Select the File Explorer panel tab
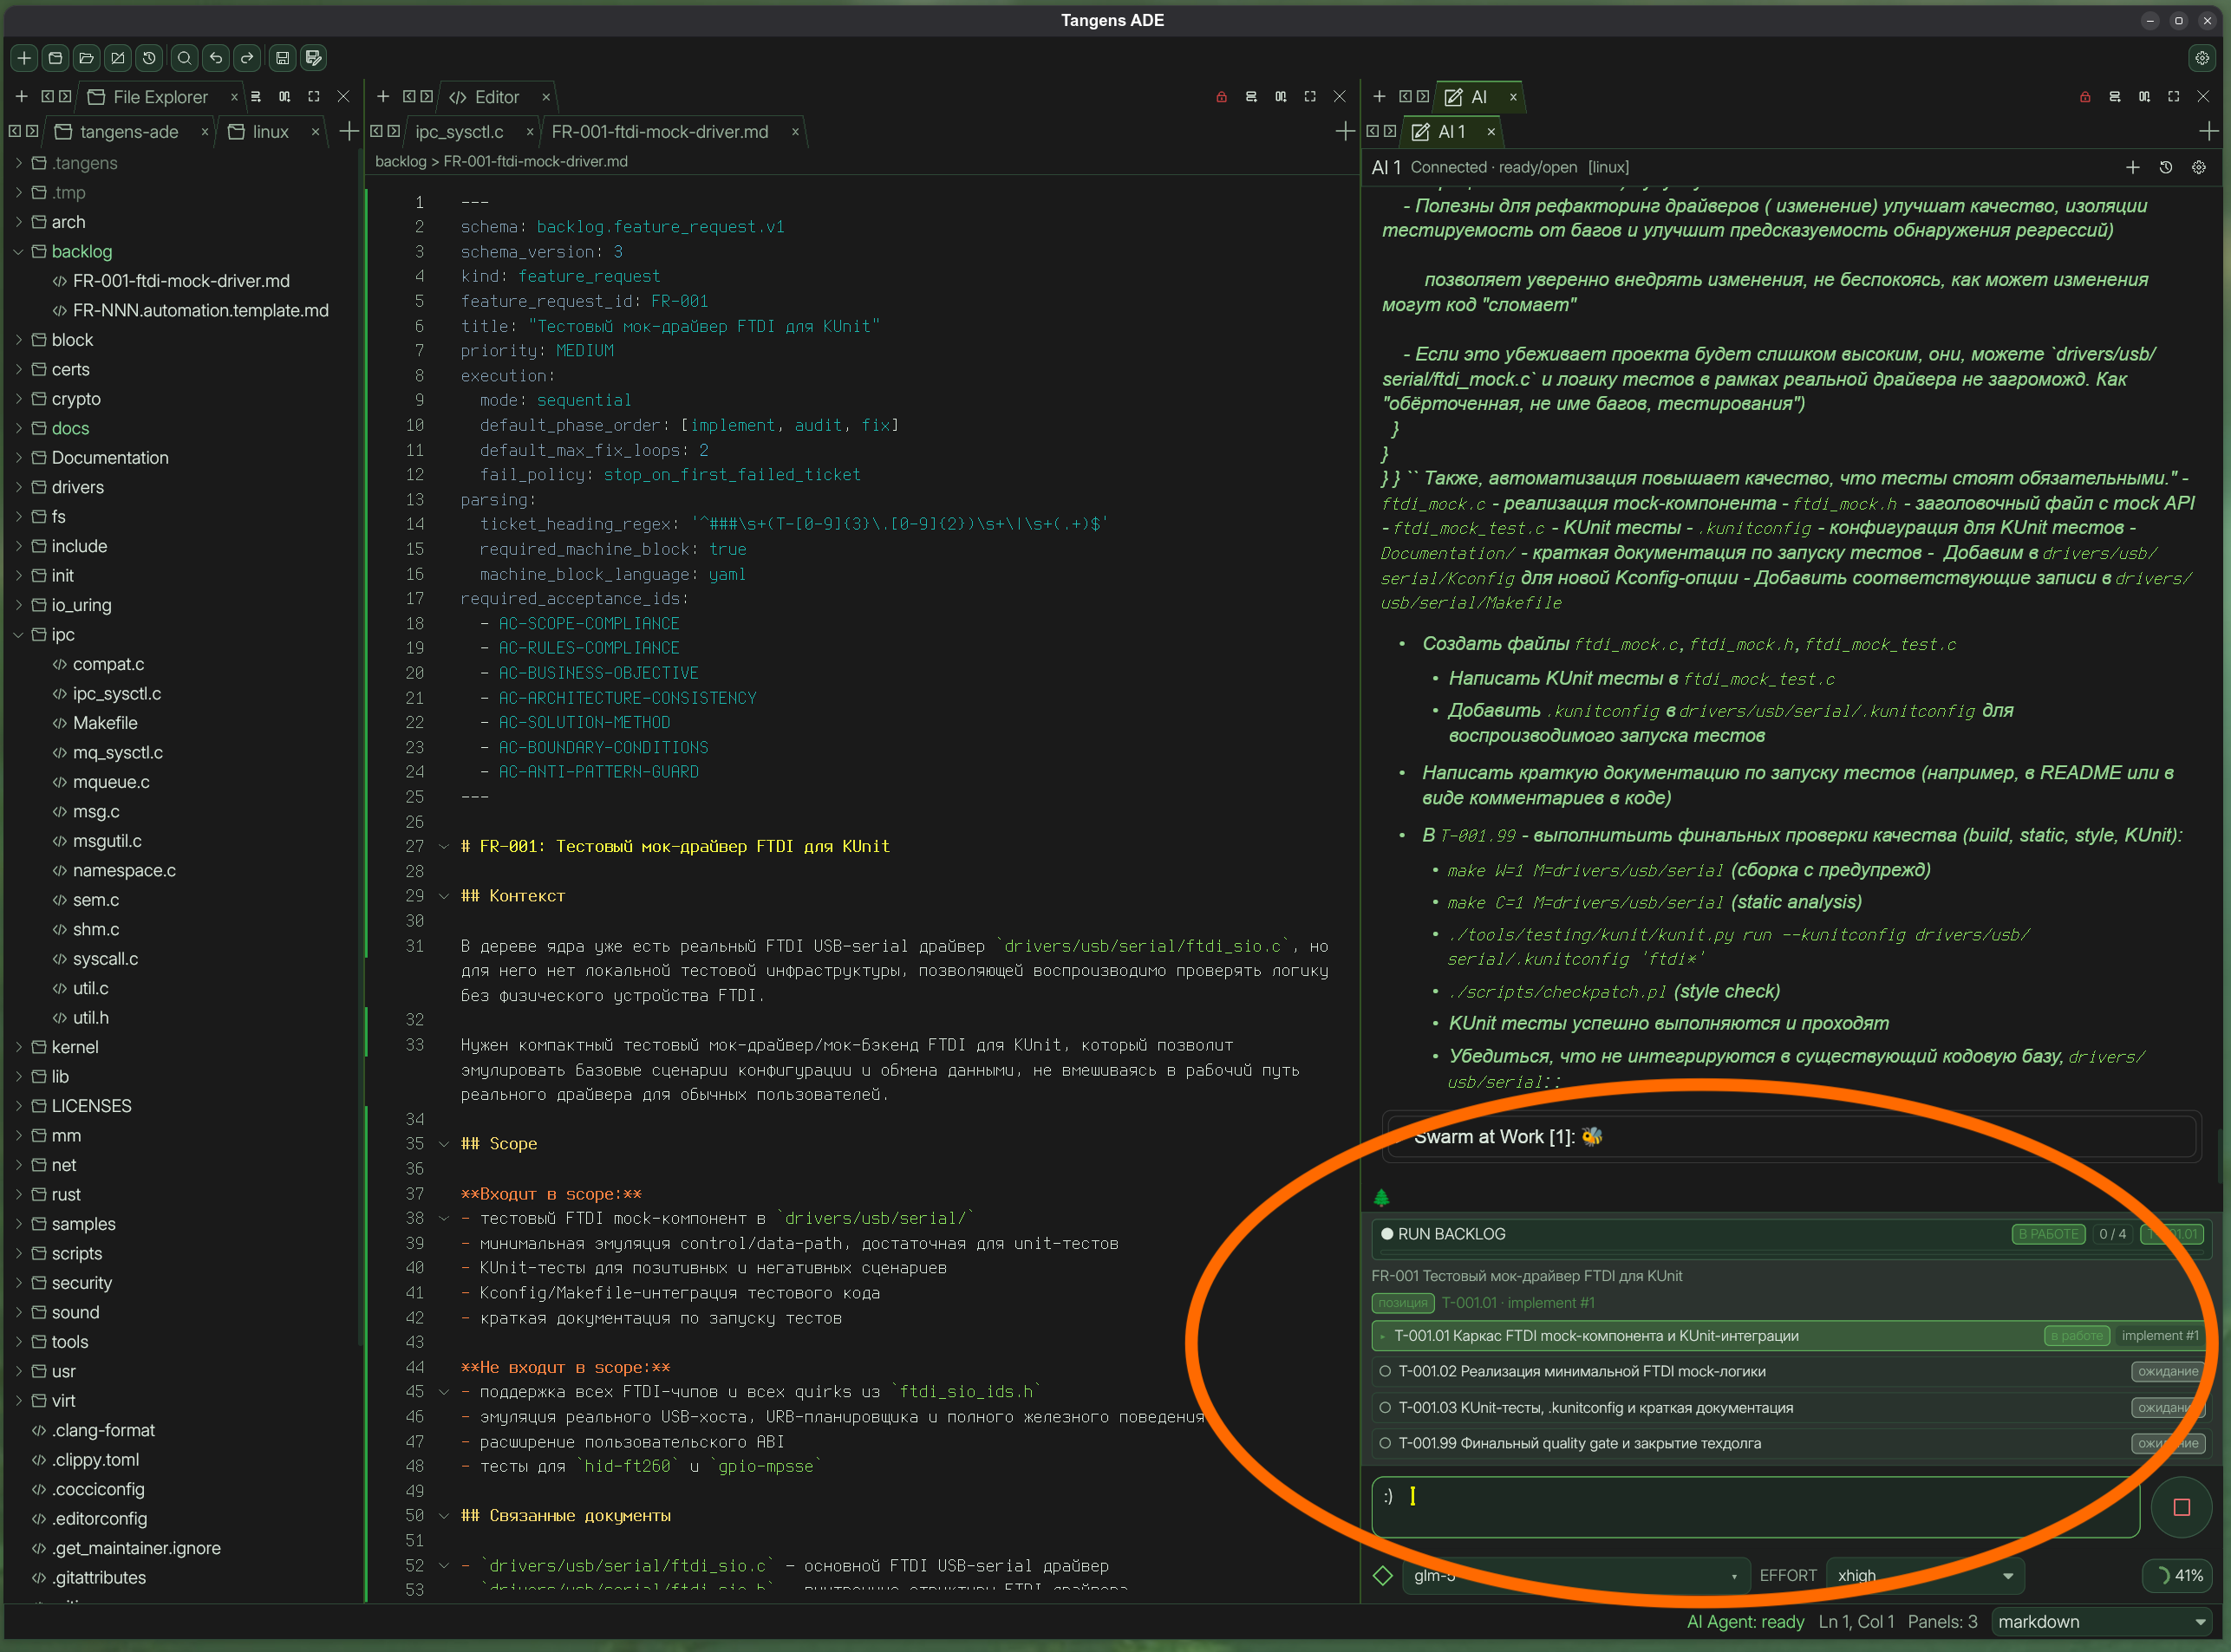 click(160, 97)
